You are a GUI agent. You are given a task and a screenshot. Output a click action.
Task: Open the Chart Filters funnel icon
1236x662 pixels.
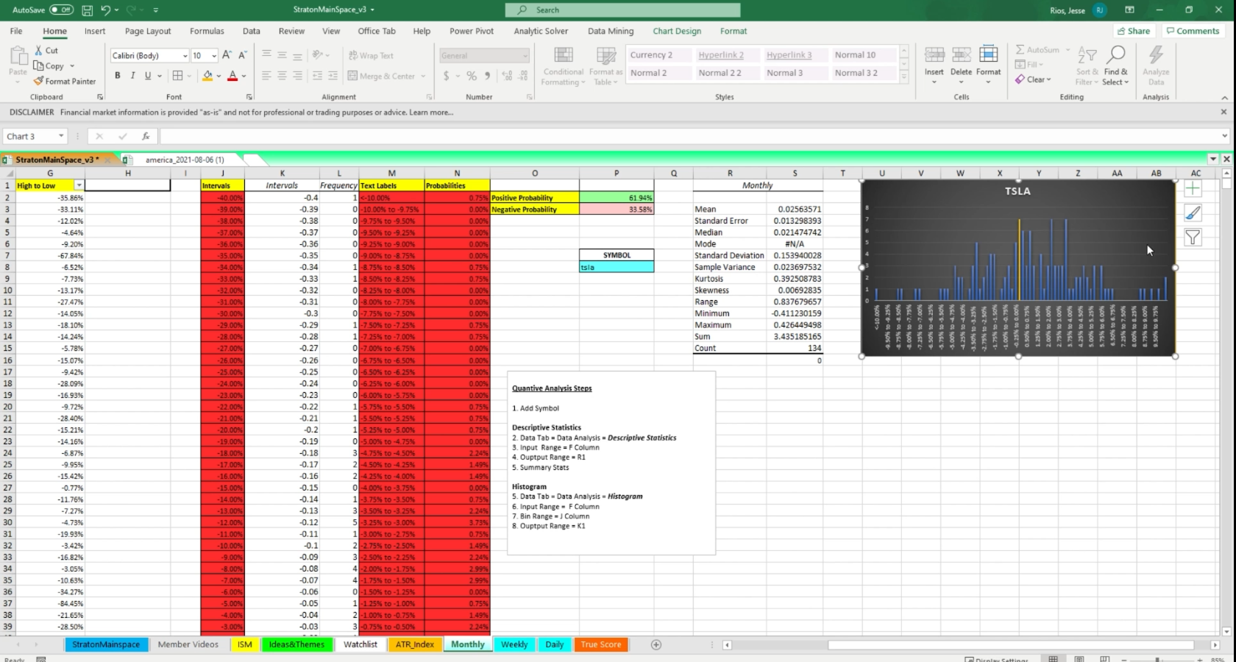click(1193, 238)
